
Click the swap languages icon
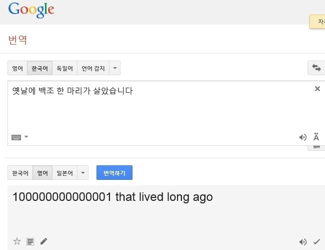click(x=316, y=68)
